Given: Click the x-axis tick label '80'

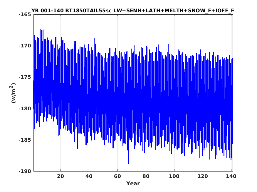Looking at the screenshot, I should 146,176.
